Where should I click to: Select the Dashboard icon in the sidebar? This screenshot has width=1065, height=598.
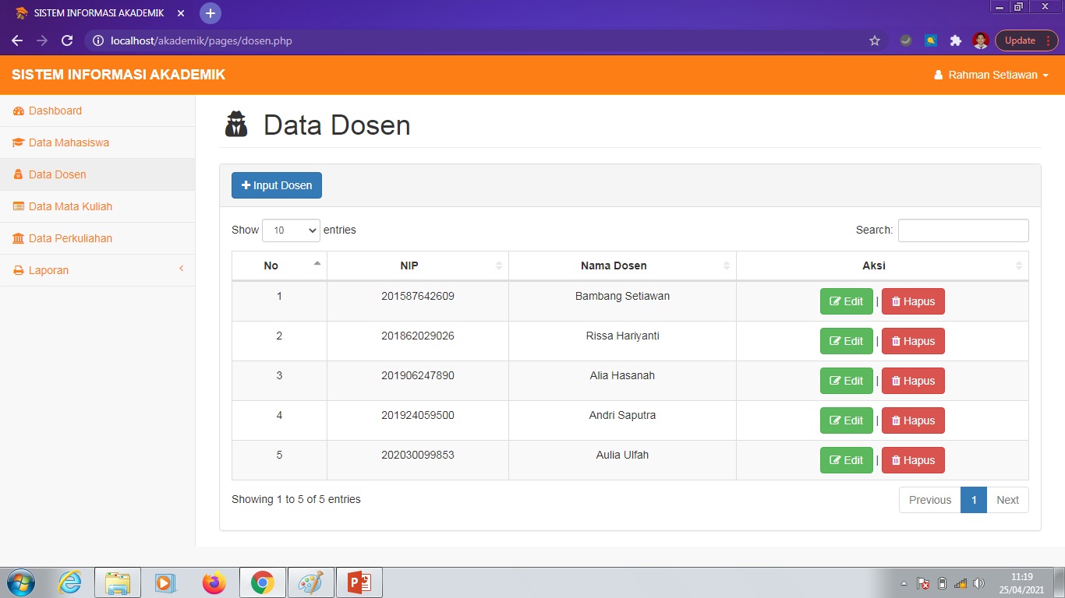click(x=18, y=111)
